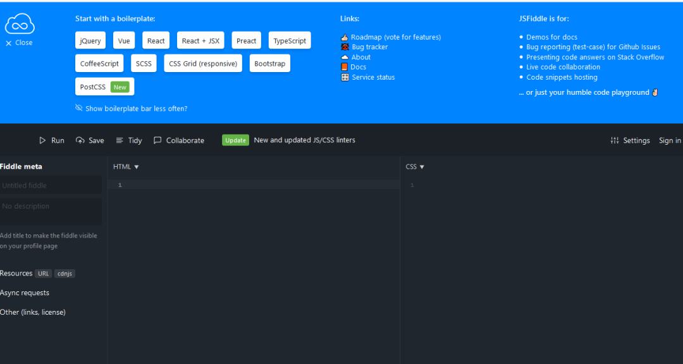The width and height of the screenshot is (683, 364).
Task: Click the Run play icon
Action: (x=42, y=140)
